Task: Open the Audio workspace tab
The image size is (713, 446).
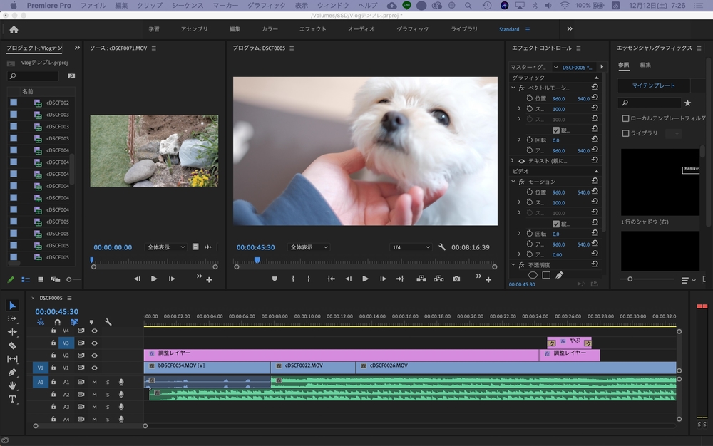Action: [x=361, y=29]
